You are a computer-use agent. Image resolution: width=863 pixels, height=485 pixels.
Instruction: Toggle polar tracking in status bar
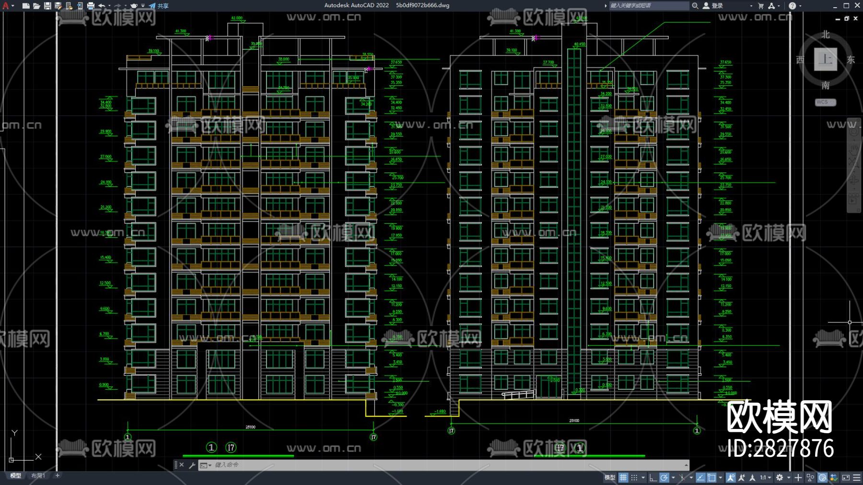pos(664,477)
